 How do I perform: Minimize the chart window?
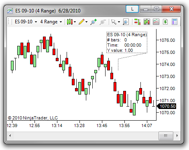click(146, 9)
